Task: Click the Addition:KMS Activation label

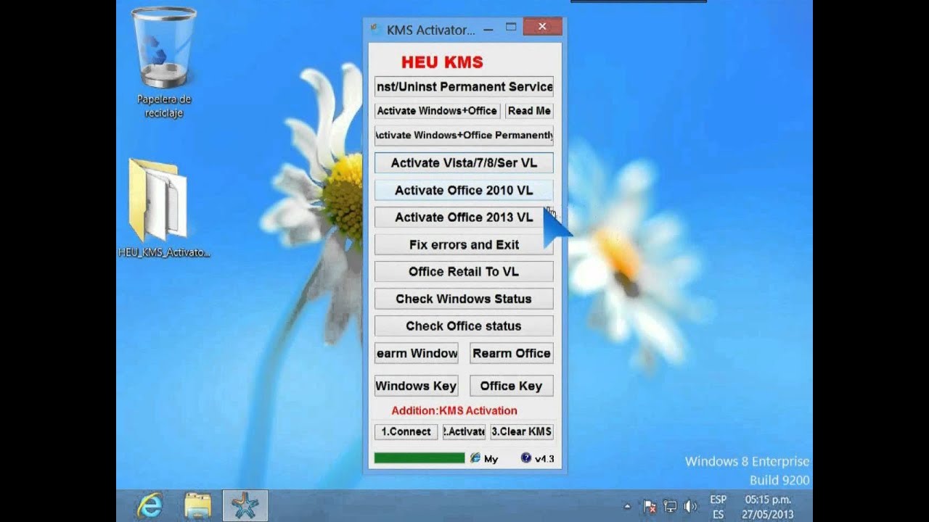Action: click(x=454, y=410)
